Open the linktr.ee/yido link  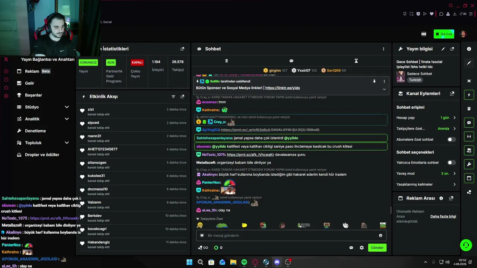[282, 88]
